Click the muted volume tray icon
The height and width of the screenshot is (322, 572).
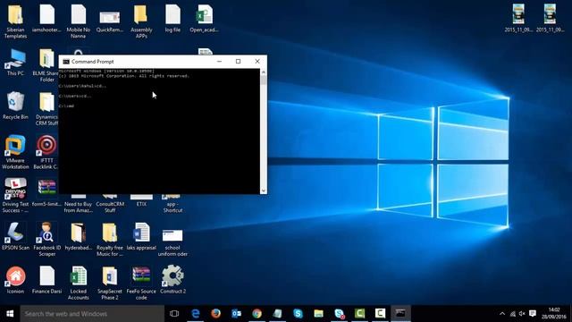[x=522, y=314]
